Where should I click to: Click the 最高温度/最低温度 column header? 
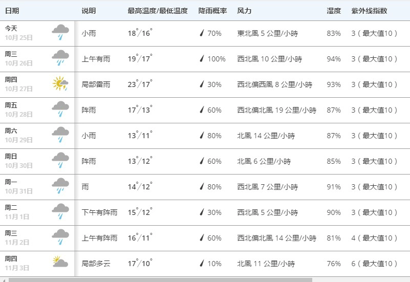click(x=158, y=11)
